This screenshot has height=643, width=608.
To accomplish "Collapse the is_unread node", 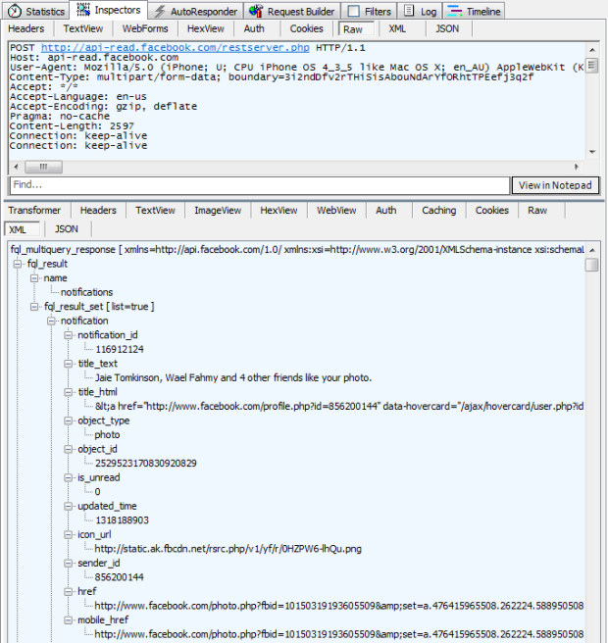I will 68,477.
